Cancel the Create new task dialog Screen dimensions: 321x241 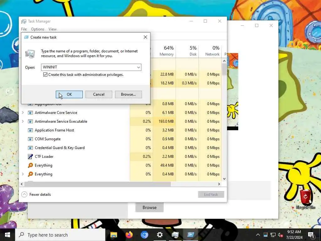click(99, 94)
